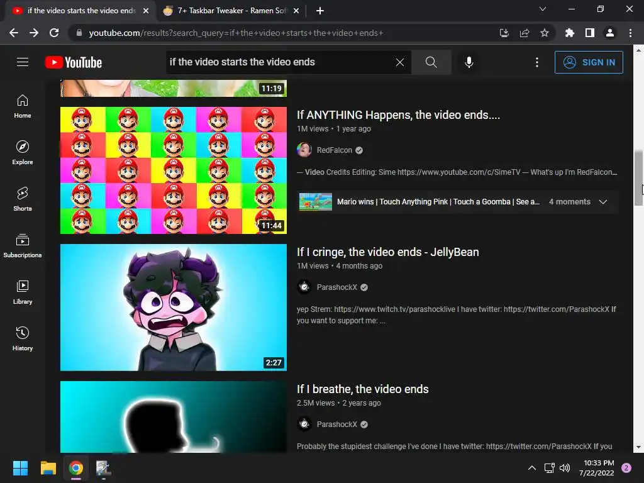
Task: Visit ParashockX channel under the breathe video
Action: 337,425
